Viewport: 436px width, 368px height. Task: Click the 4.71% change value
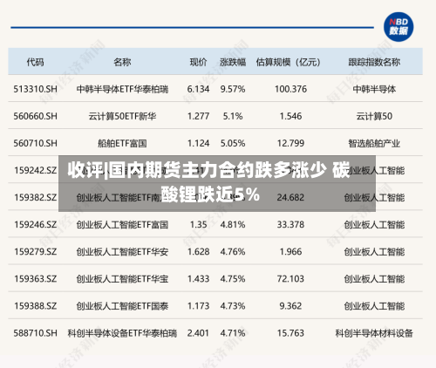tap(233, 333)
